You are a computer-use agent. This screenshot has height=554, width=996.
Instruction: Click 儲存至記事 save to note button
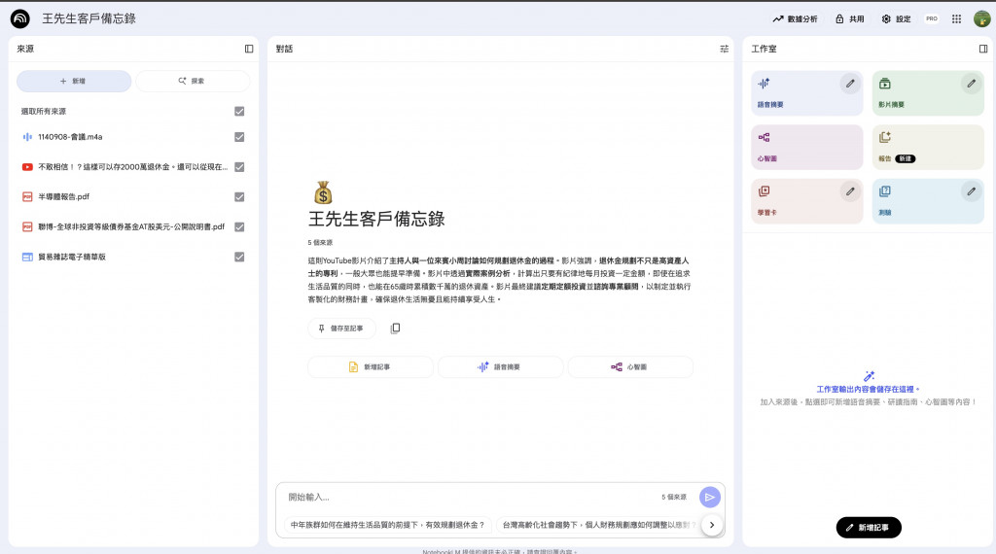(341, 329)
